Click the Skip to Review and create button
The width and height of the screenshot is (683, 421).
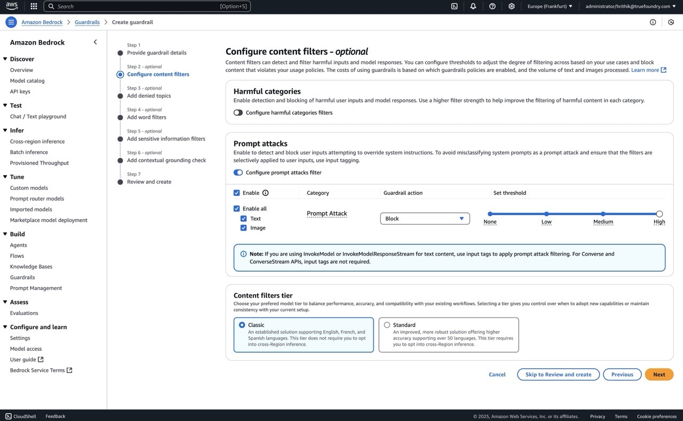[558, 374]
